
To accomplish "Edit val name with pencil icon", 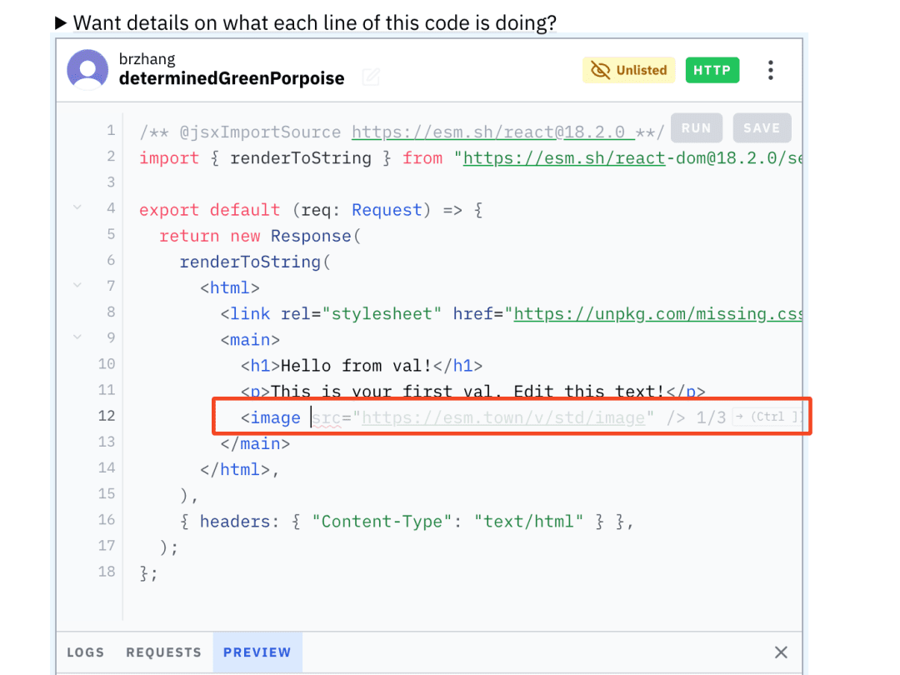I will click(372, 77).
